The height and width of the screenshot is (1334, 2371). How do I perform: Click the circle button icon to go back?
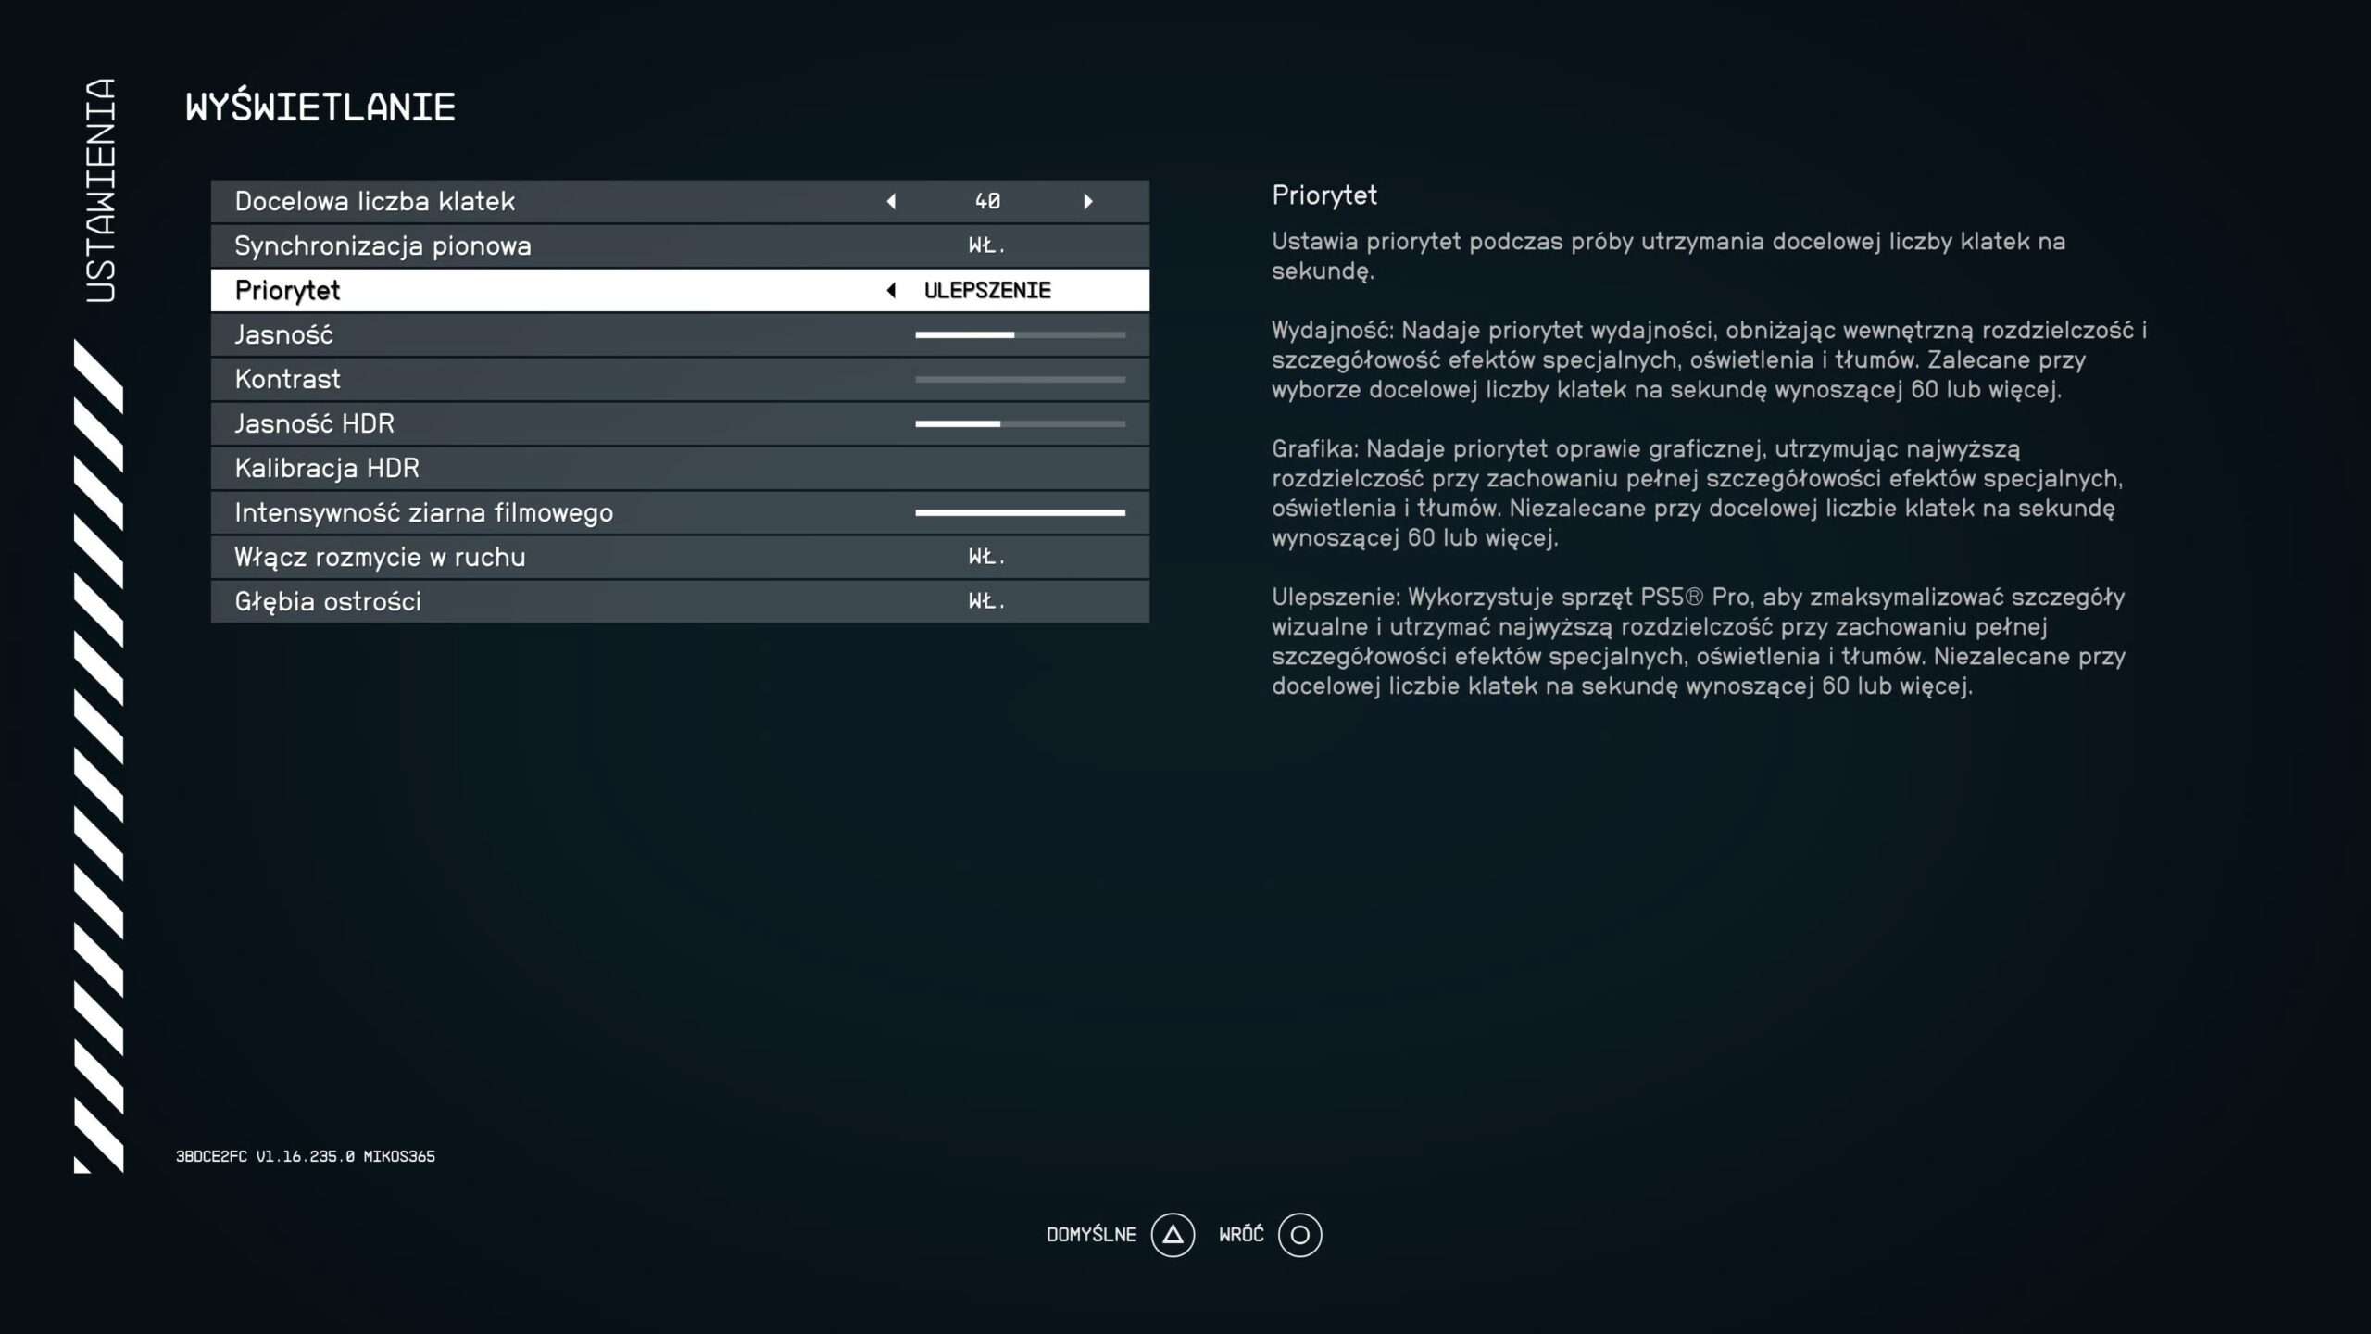point(1299,1235)
